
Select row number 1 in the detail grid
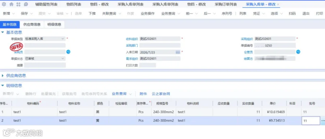5,112
